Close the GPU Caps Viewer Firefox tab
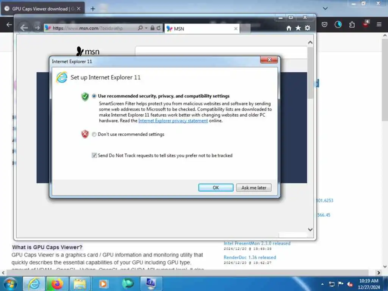The width and height of the screenshot is (388, 291). 78,9
